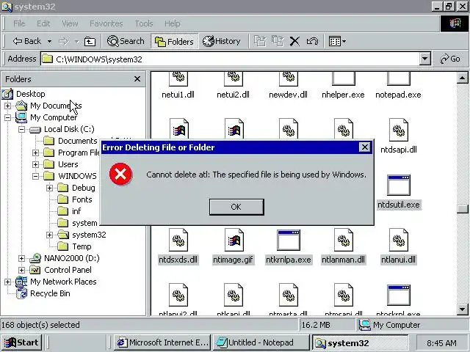Open the Tools menu

tap(144, 23)
